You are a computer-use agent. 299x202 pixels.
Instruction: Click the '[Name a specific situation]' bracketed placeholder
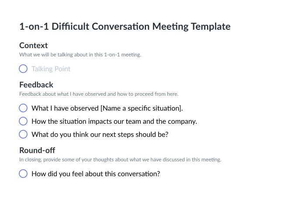141,108
